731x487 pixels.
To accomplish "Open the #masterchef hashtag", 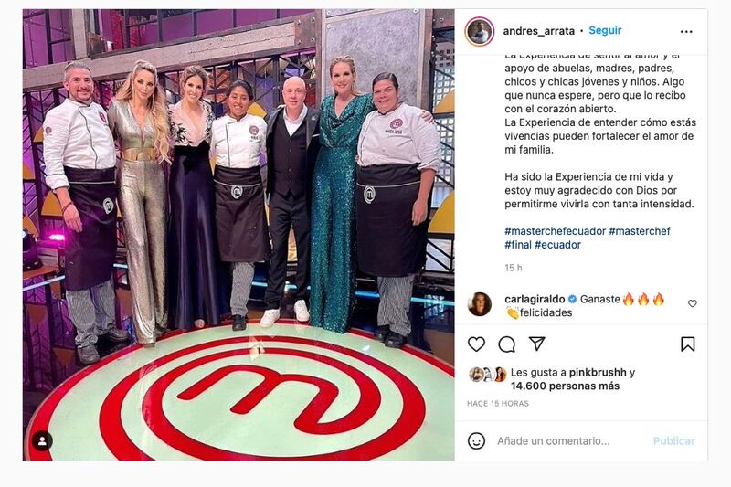I will pyautogui.click(x=639, y=230).
